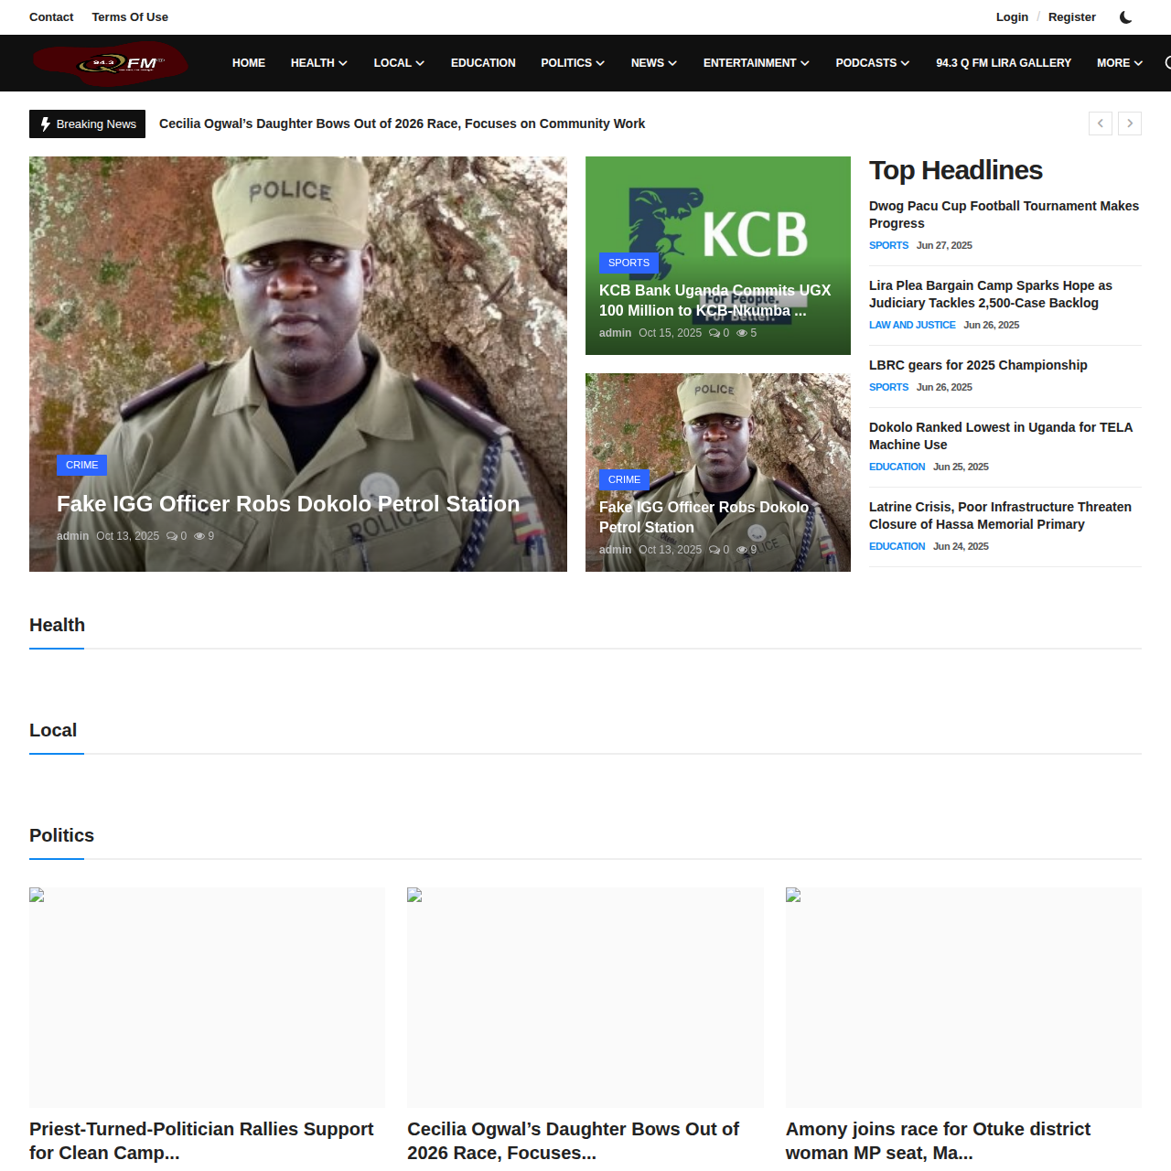Open the More dropdown in navbar
Viewport: 1171px width, 1171px height.
[x=1119, y=63]
